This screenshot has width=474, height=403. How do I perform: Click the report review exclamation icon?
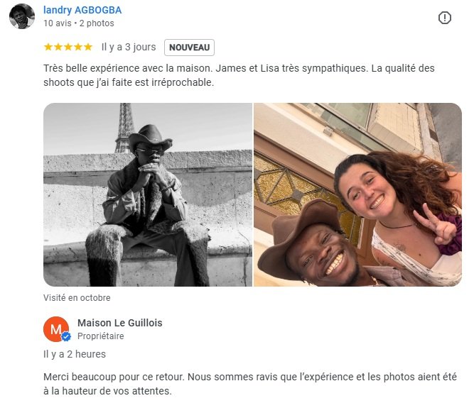[444, 18]
